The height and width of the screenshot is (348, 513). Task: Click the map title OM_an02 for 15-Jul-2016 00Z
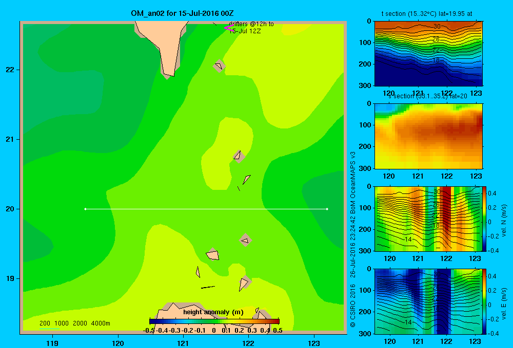(x=182, y=13)
